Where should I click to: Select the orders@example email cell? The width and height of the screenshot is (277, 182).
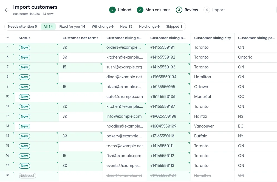coord(125,48)
